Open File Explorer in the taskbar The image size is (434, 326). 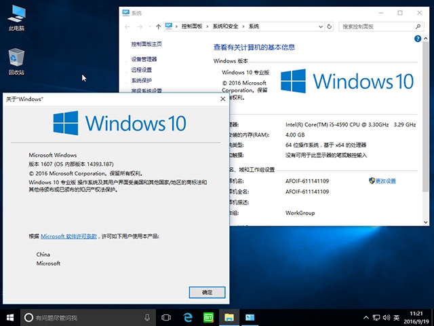[x=229, y=317]
